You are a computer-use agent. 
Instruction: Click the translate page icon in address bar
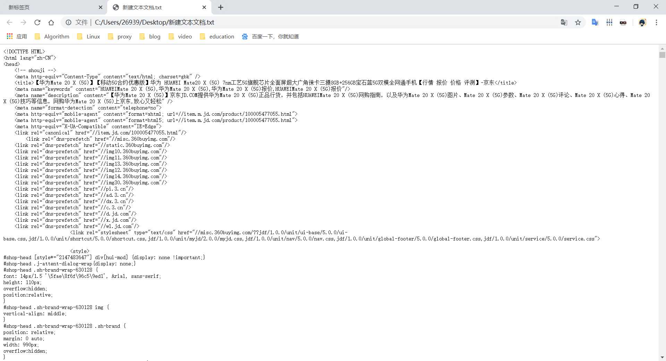pos(564,23)
